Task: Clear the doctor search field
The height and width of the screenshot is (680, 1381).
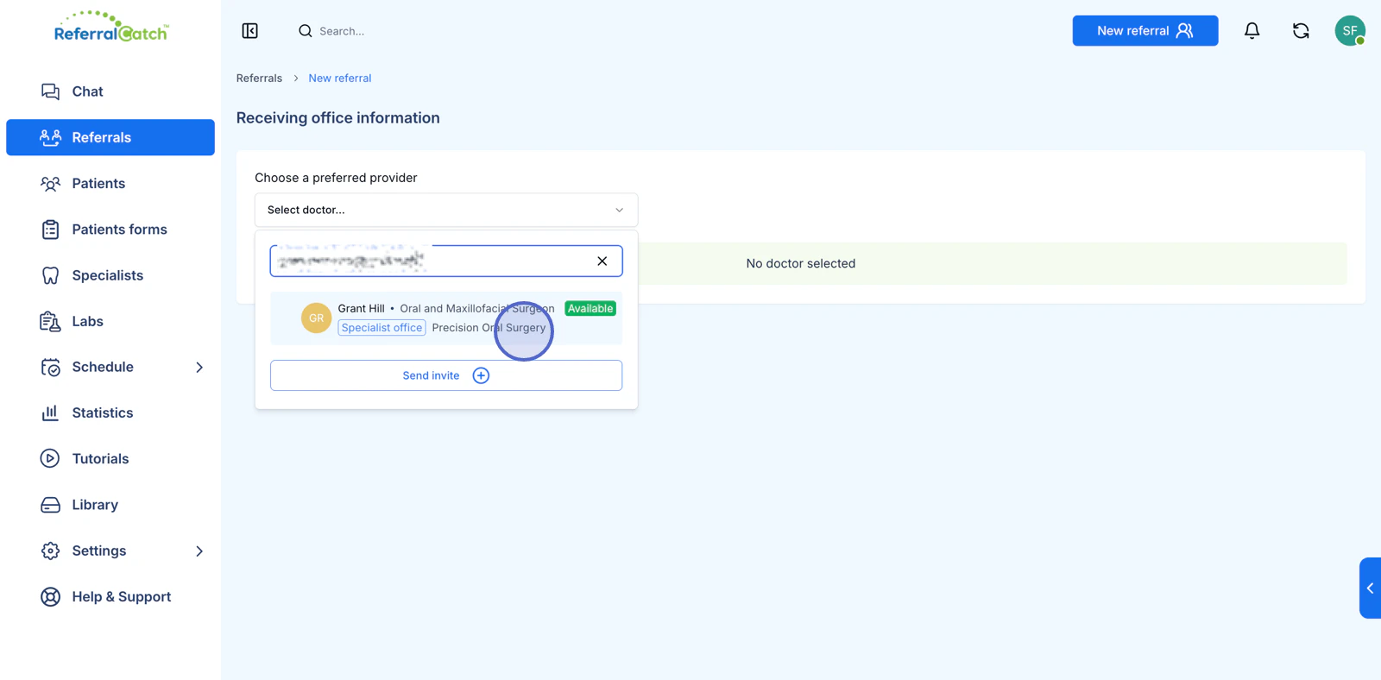Action: click(x=602, y=261)
